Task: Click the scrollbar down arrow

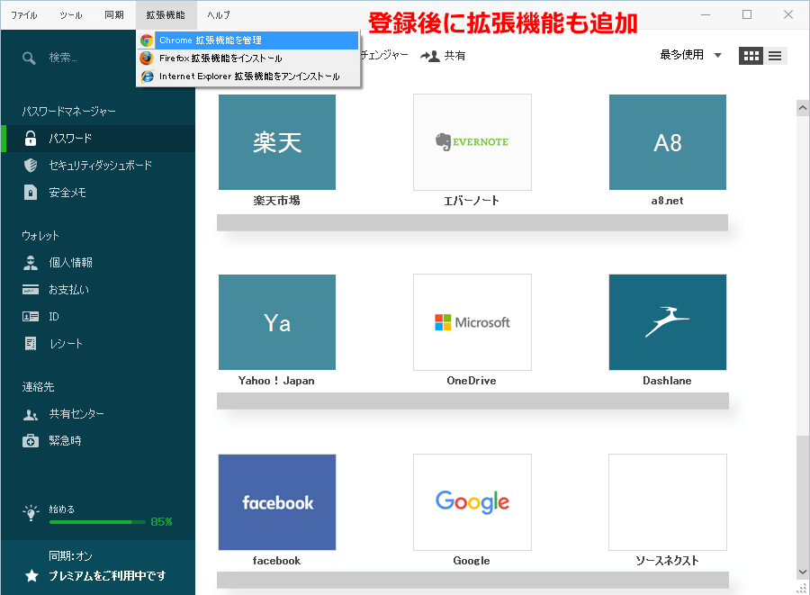Action: point(803,572)
